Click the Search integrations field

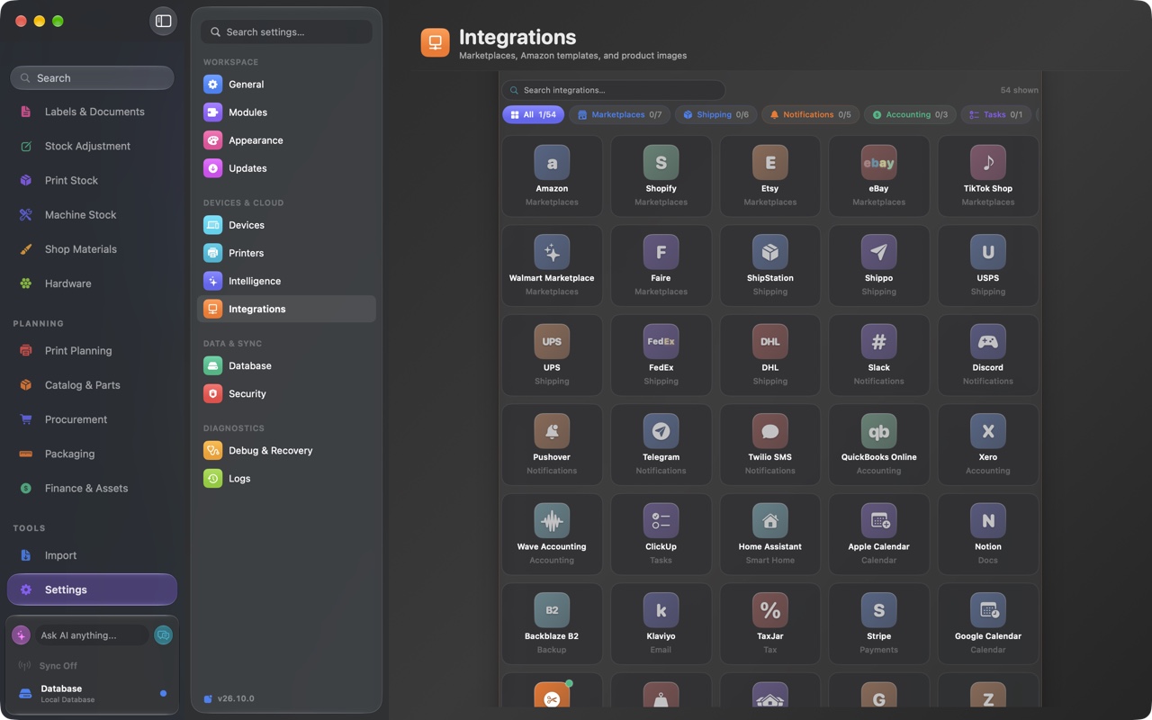(x=614, y=90)
